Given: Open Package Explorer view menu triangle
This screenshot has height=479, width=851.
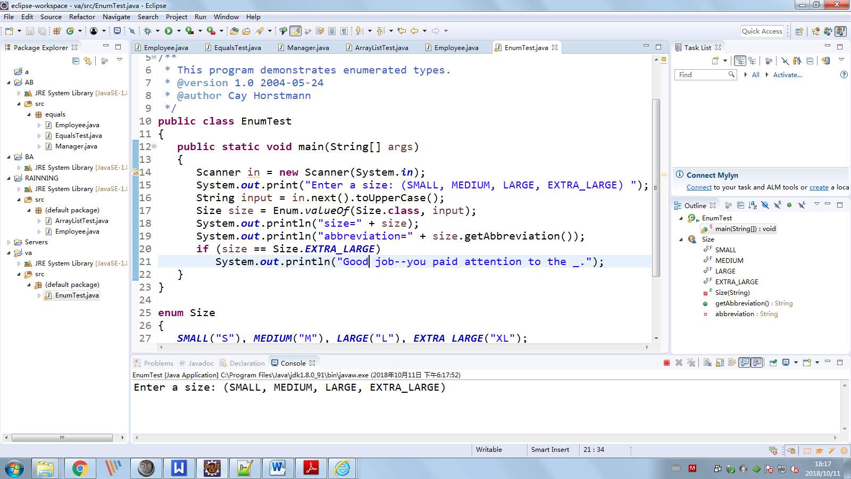Looking at the screenshot, I should tap(120, 60).
